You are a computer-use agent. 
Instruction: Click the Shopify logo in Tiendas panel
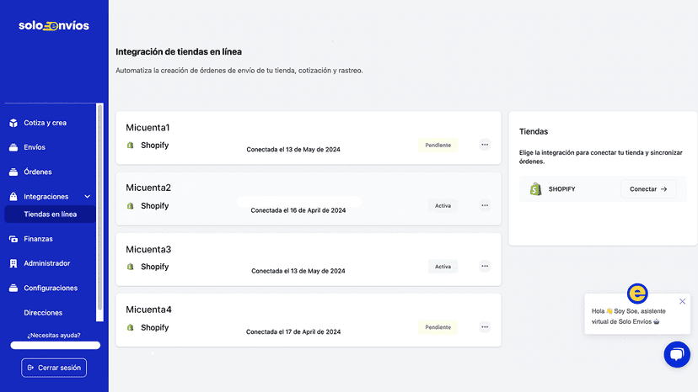(x=535, y=189)
